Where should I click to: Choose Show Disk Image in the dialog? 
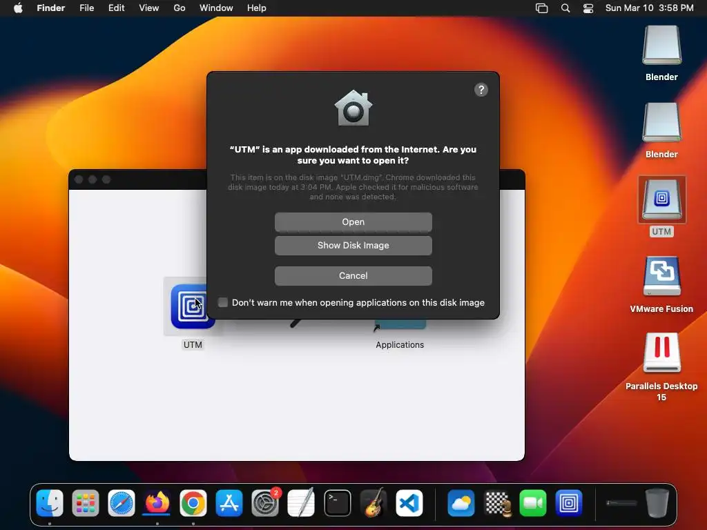pos(353,245)
